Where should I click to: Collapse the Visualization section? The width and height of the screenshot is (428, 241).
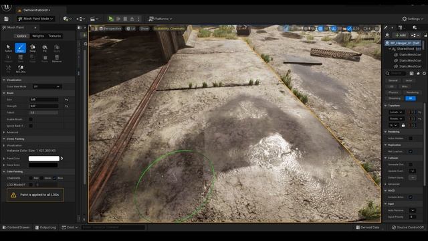(x=4, y=80)
